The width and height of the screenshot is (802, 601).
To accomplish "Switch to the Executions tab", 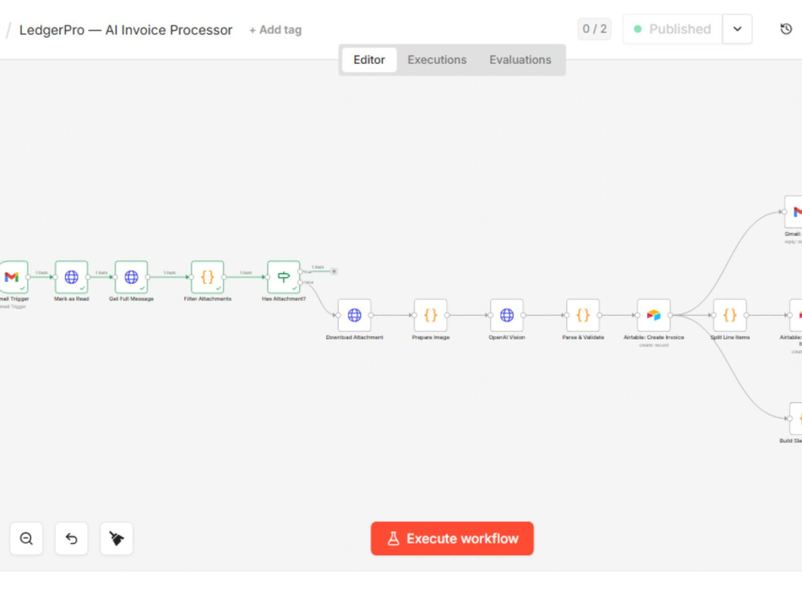I will (437, 60).
